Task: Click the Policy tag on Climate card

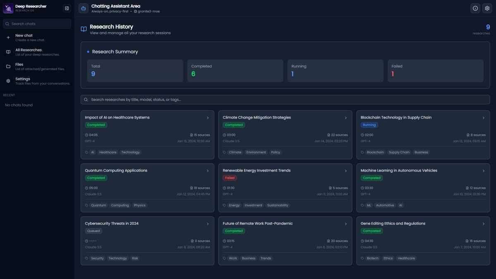Action: pos(276,153)
